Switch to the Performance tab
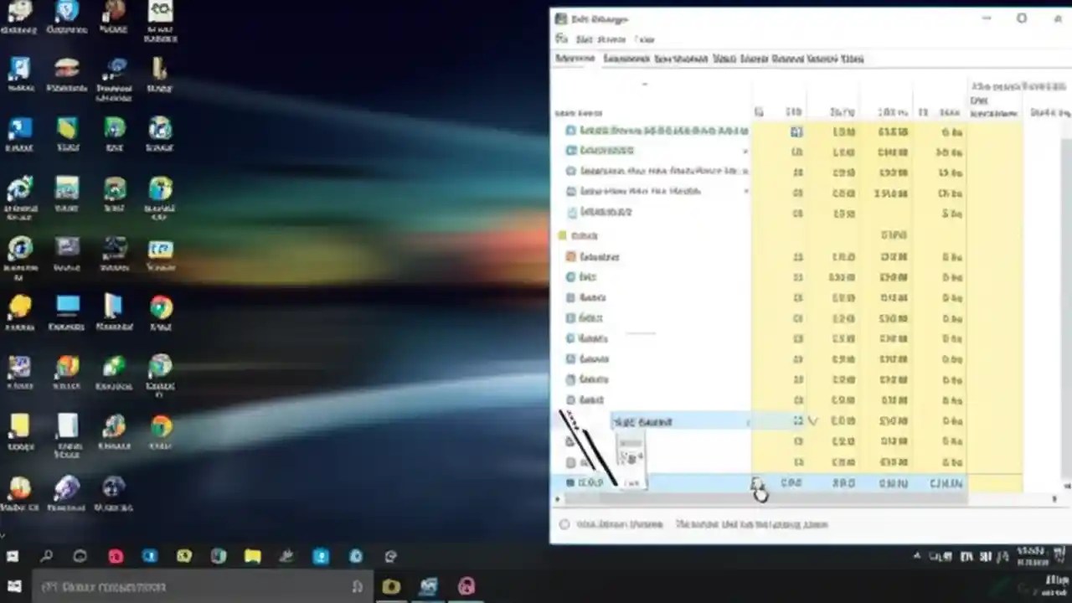 tap(629, 59)
